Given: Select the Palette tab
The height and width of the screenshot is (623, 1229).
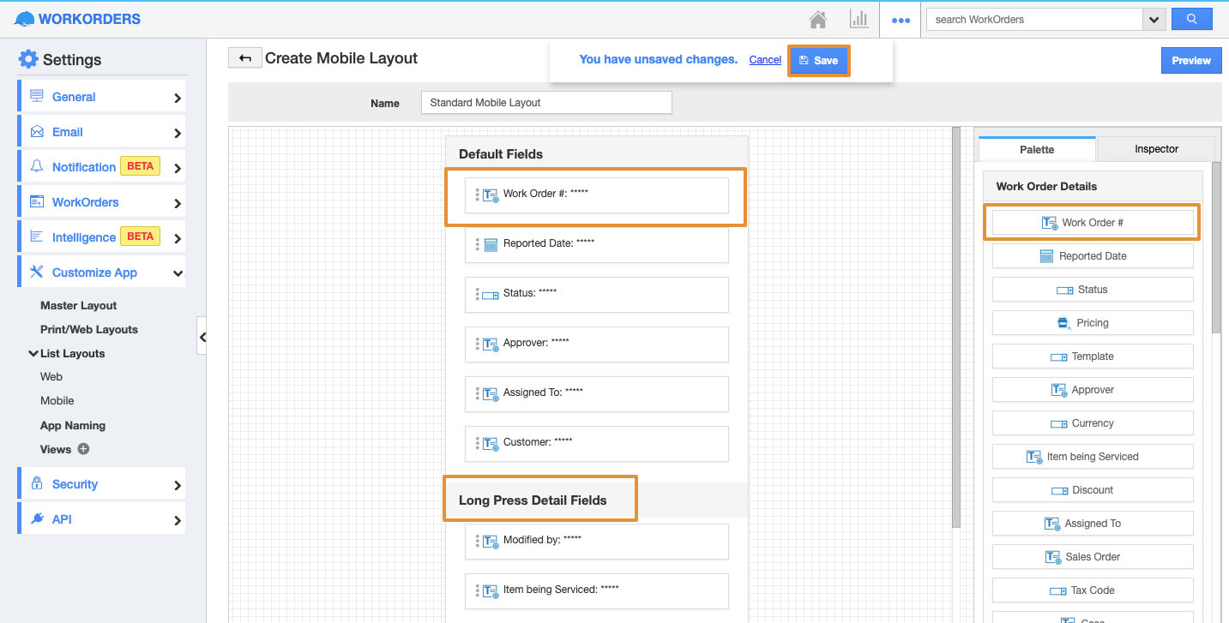Looking at the screenshot, I should click(1036, 149).
